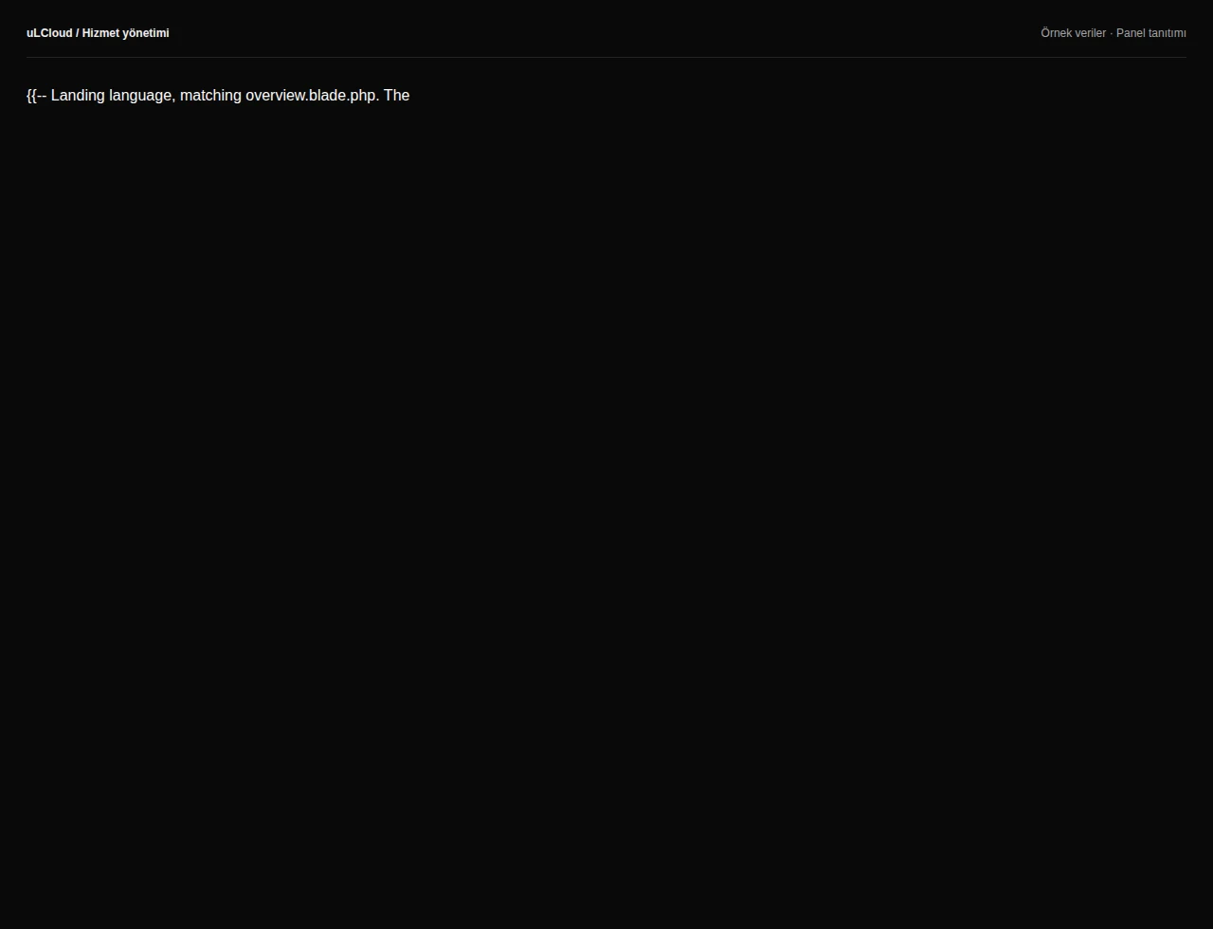The image size is (1213, 929).
Task: Click the horizontal divider under the header
Action: point(606,57)
